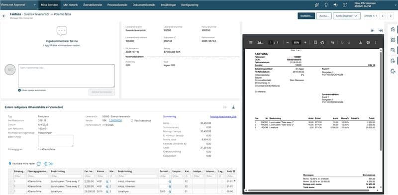The width and height of the screenshot is (398, 195).
Task: Reject the invoice with the Avvisa button
Action: [x=324, y=16]
